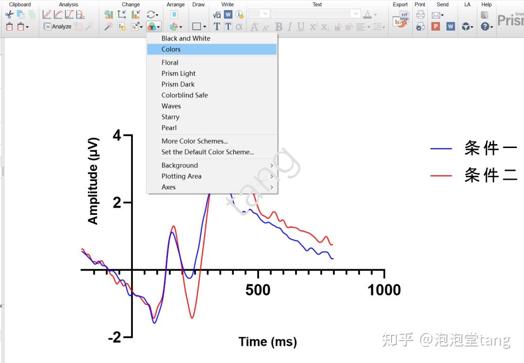Open the Draw shape dropdown arrow
This screenshot has height=363, width=524.
(x=204, y=27)
